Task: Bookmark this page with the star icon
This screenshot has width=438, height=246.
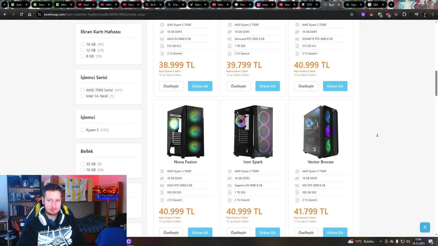Action: 351,14
